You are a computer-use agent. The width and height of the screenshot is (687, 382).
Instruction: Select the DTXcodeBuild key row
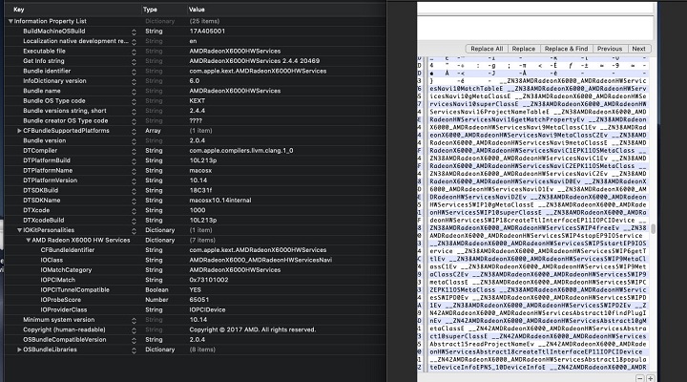(x=43, y=221)
